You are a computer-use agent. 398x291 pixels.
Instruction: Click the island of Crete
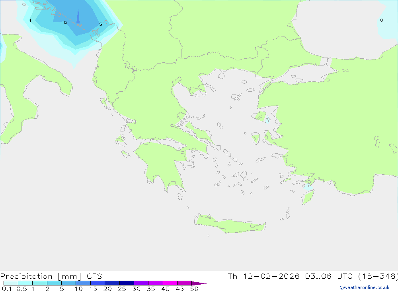(x=230, y=224)
